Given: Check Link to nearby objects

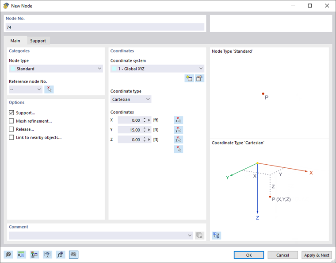Looking at the screenshot, I should click(11, 137).
